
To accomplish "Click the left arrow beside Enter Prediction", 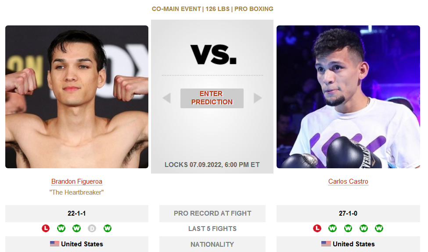I will 167,98.
